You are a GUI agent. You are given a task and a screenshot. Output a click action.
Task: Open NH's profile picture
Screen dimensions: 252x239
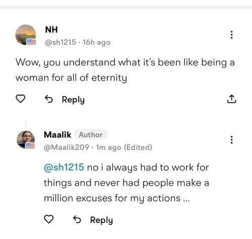26,35
